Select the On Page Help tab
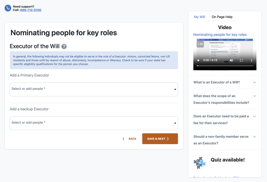Image resolution: width=267 pixels, height=182 pixels. pyautogui.click(x=222, y=17)
